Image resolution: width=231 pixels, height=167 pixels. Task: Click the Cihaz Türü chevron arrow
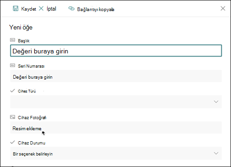click(x=216, y=102)
